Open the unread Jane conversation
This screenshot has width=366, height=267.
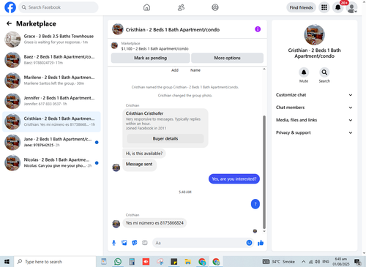pyautogui.click(x=51, y=142)
